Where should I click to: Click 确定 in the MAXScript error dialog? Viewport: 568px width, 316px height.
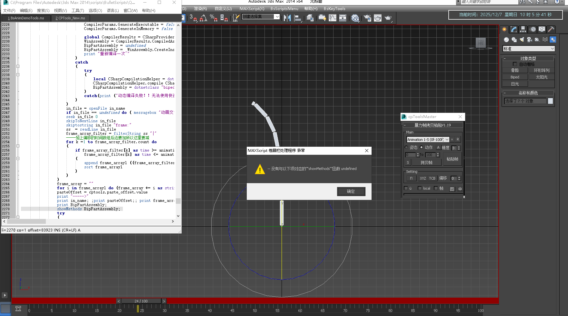pos(351,192)
